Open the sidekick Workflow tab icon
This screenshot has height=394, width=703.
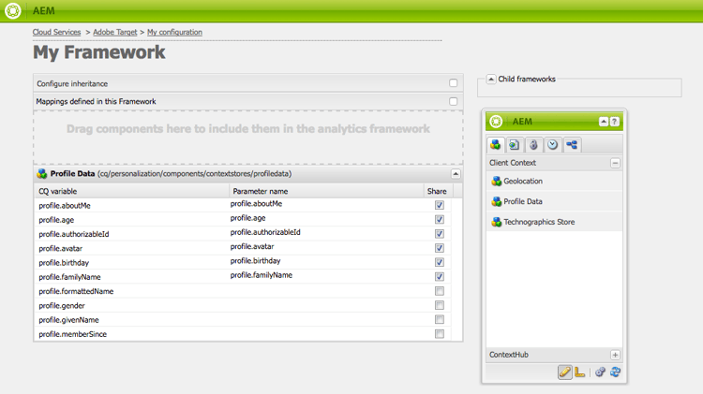click(x=572, y=145)
